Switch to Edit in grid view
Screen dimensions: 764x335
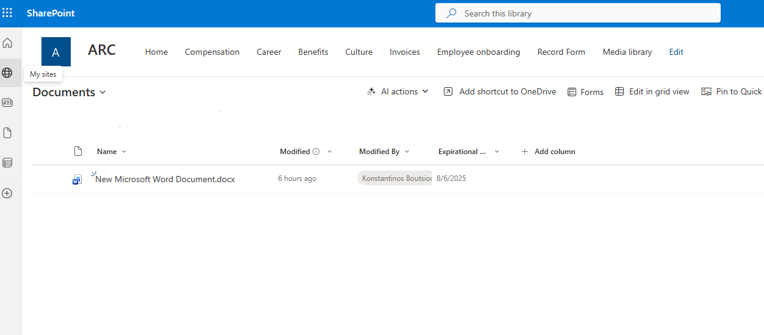point(652,91)
